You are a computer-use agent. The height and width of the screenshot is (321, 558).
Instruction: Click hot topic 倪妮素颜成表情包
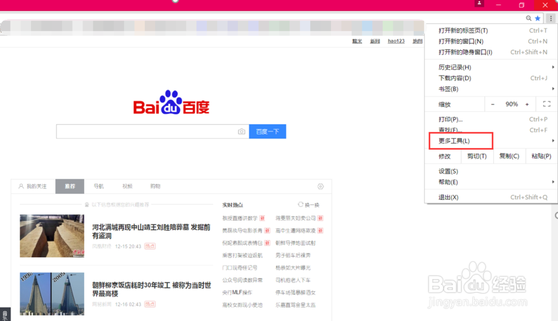click(x=242, y=243)
